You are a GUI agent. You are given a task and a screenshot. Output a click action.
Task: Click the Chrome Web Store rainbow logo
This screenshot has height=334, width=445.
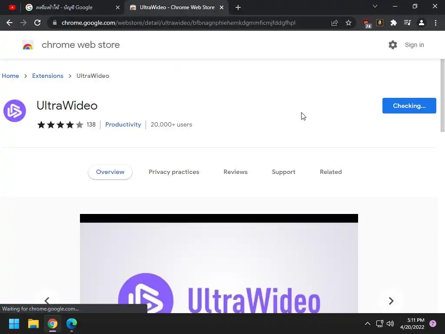tap(28, 45)
